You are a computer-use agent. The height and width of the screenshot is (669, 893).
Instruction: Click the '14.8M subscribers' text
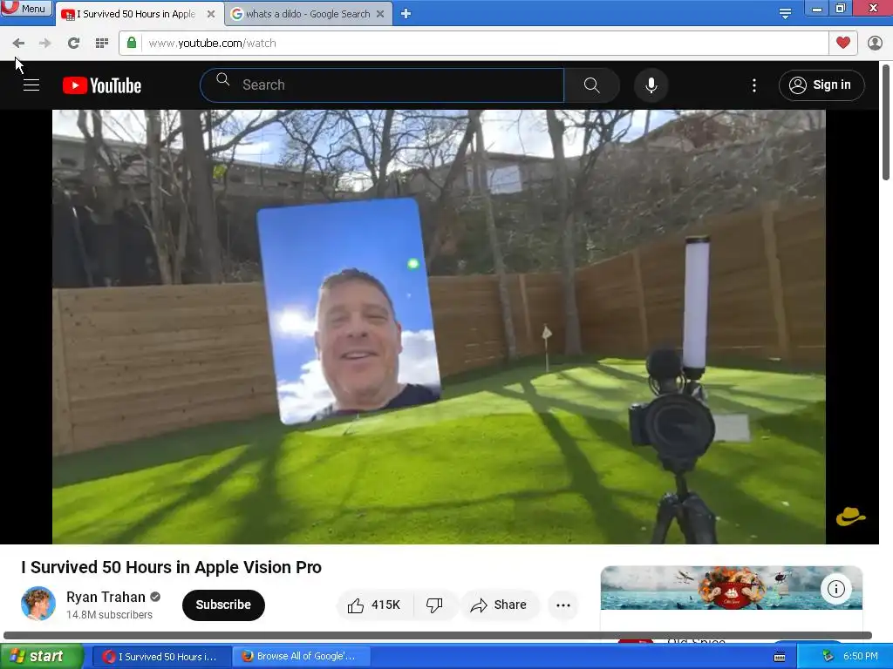coord(109,615)
